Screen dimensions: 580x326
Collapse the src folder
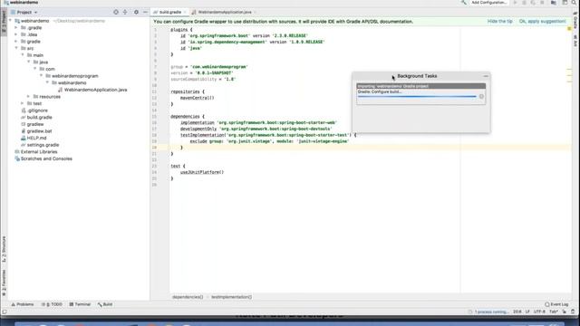16,48
